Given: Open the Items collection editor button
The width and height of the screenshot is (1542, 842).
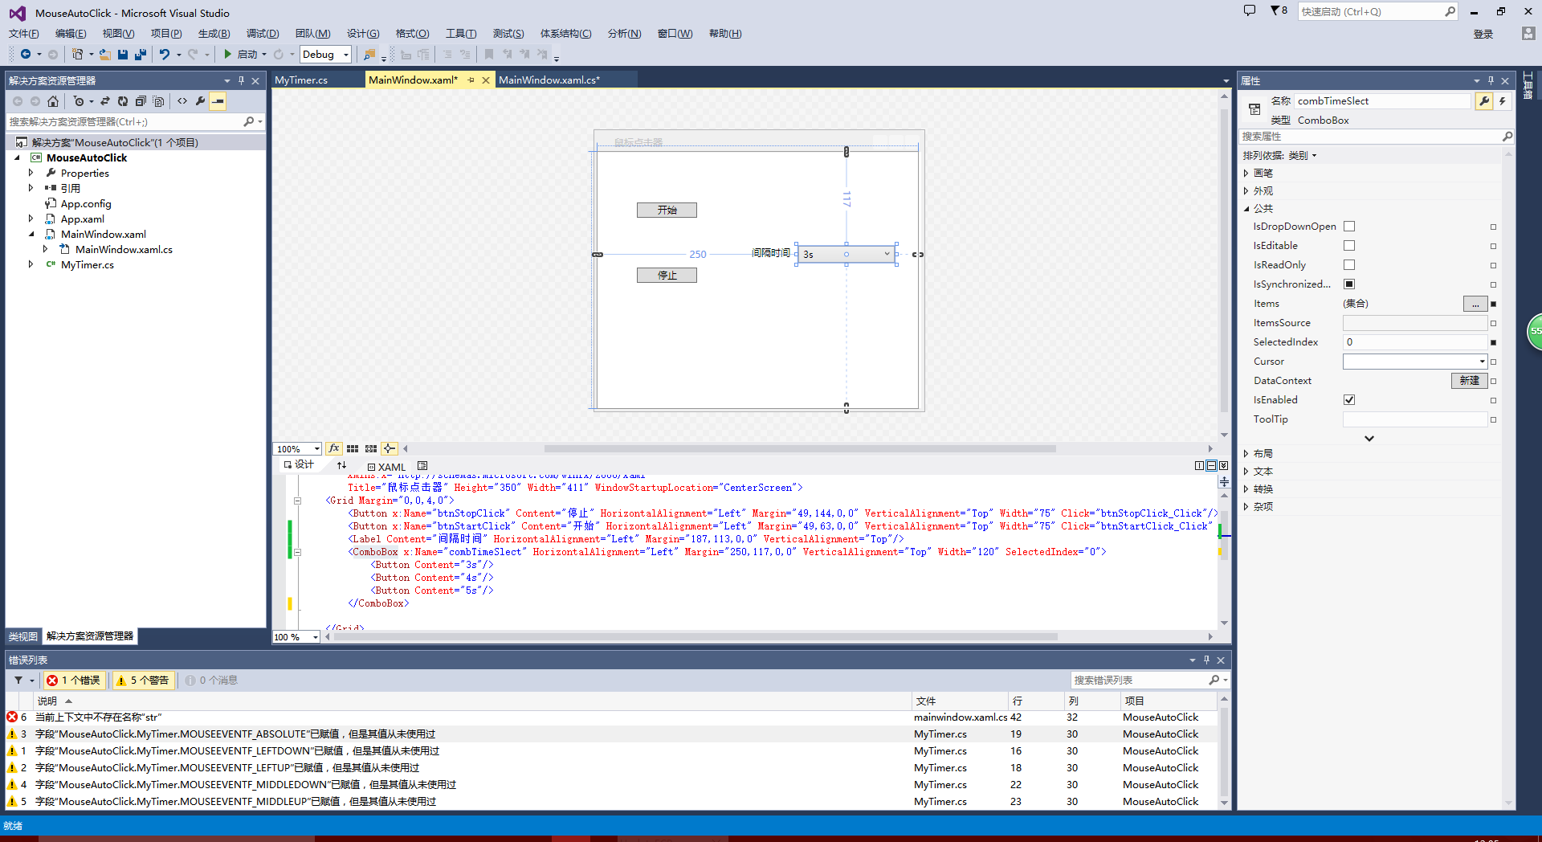Looking at the screenshot, I should pyautogui.click(x=1475, y=304).
